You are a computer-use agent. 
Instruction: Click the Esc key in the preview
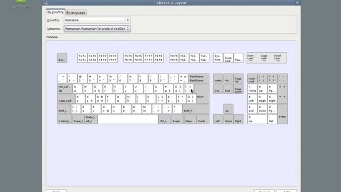tap(62, 58)
